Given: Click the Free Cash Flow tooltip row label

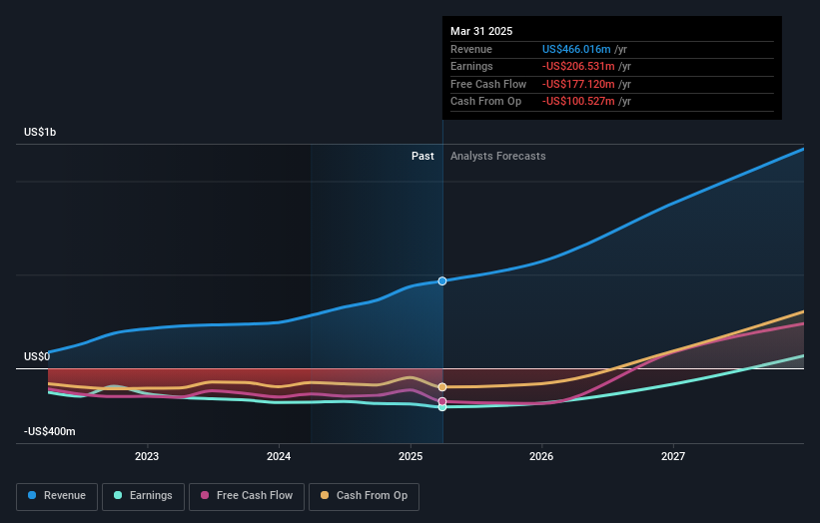Looking at the screenshot, I should point(488,84).
